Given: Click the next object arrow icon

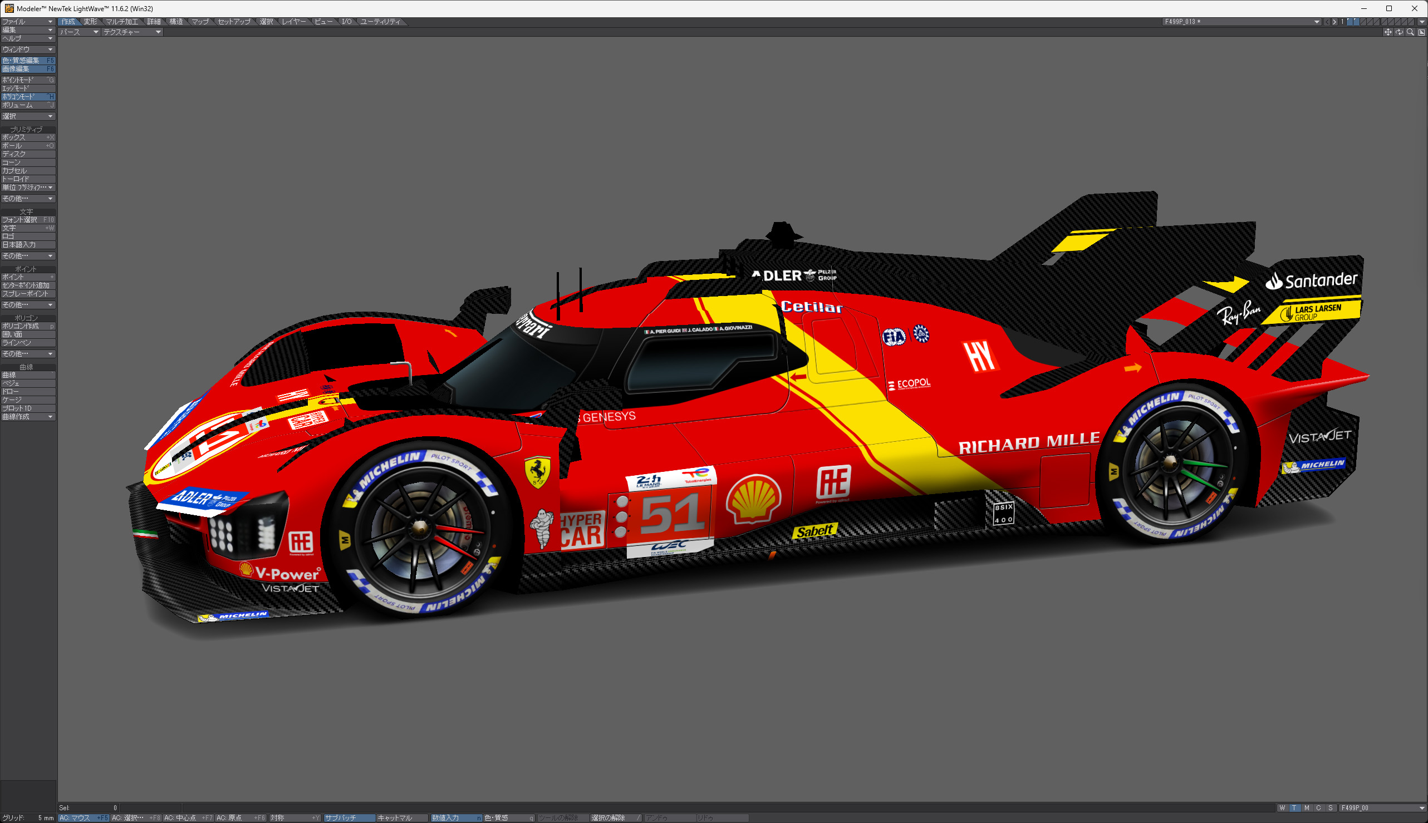Looking at the screenshot, I should tap(1334, 22).
